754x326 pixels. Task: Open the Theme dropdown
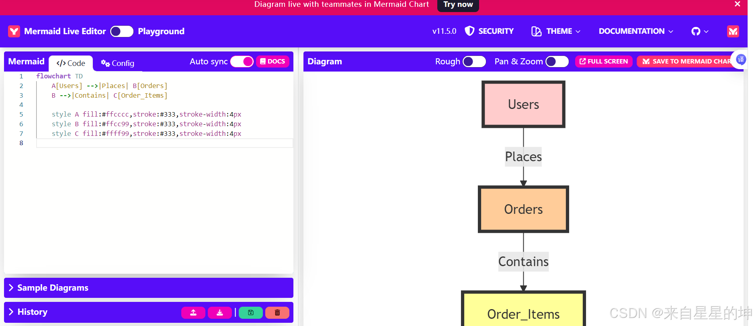pos(556,31)
